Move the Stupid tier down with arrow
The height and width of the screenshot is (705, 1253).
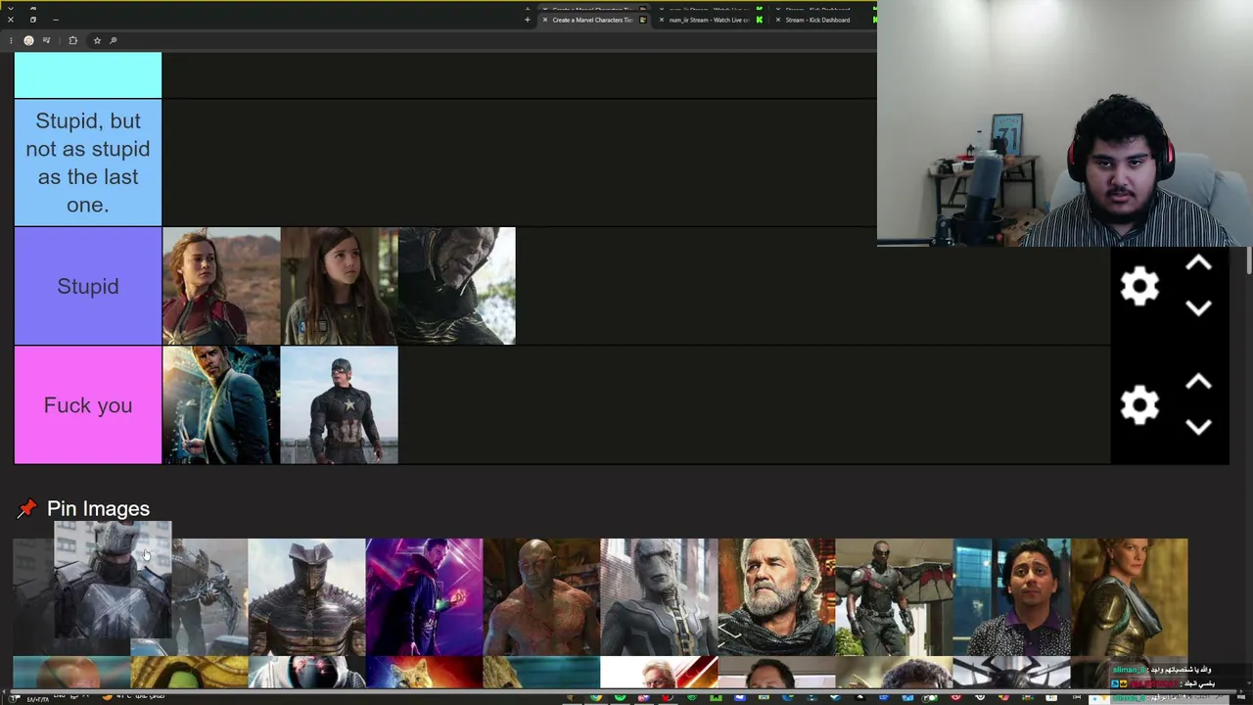point(1198,307)
